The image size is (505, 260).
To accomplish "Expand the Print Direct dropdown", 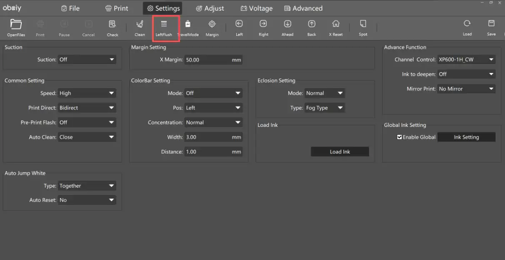I will [87, 108].
